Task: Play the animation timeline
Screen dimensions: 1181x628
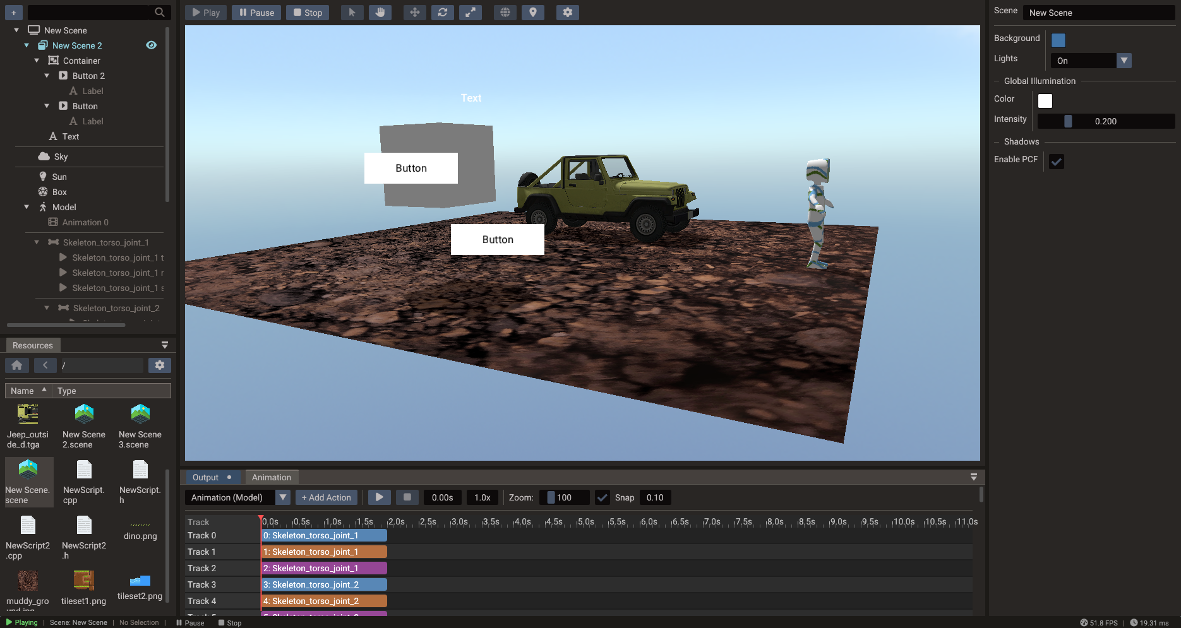Action: tap(379, 497)
